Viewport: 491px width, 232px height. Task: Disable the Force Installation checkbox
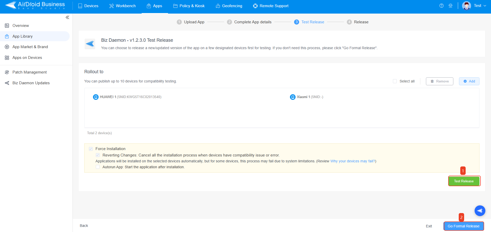[x=91, y=149]
